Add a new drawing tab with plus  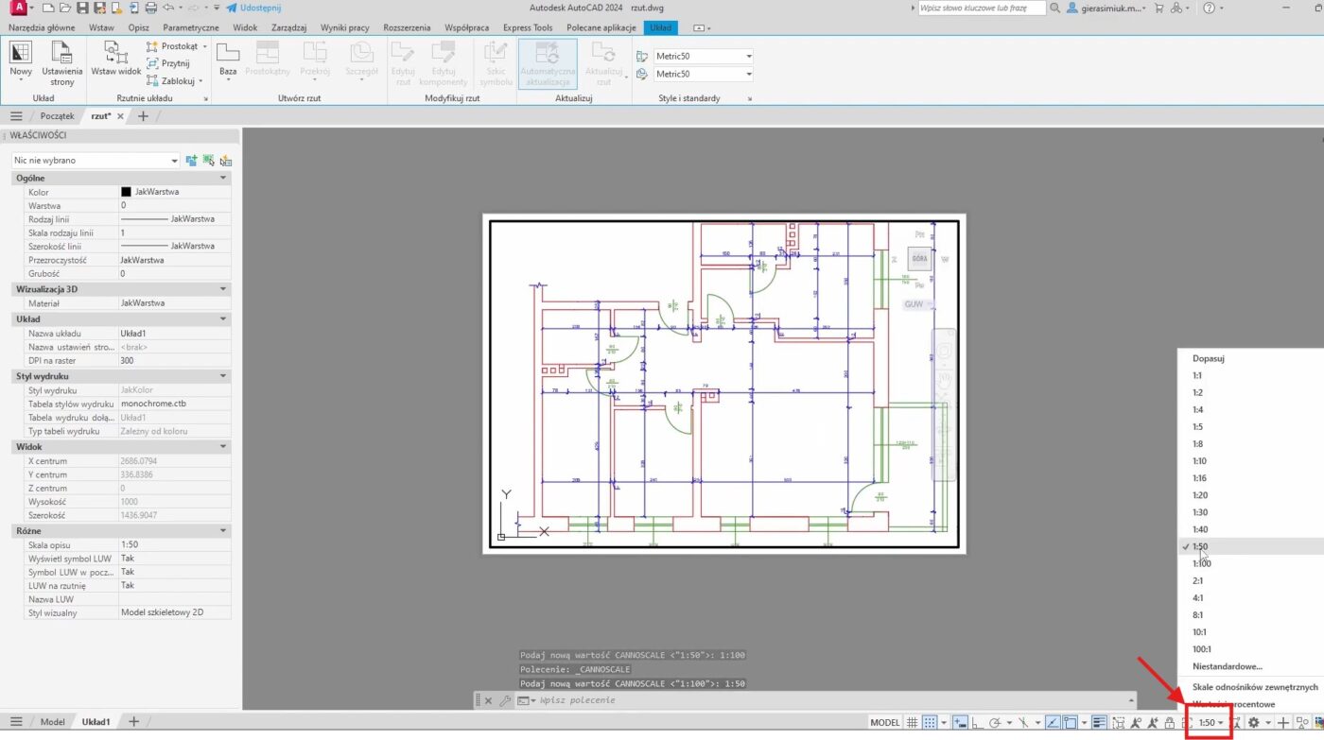pos(144,116)
